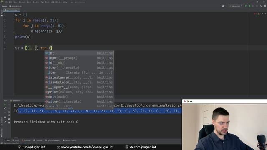Click the Project tool window side tab
This screenshot has height=150, width=267.
coord(2,13)
